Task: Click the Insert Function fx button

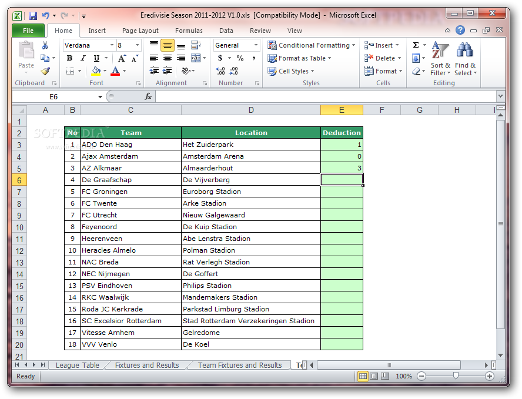Action: (148, 96)
